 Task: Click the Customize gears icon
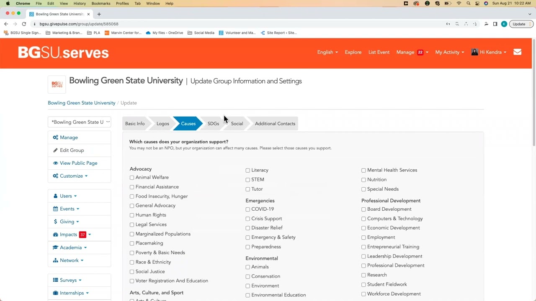click(55, 176)
